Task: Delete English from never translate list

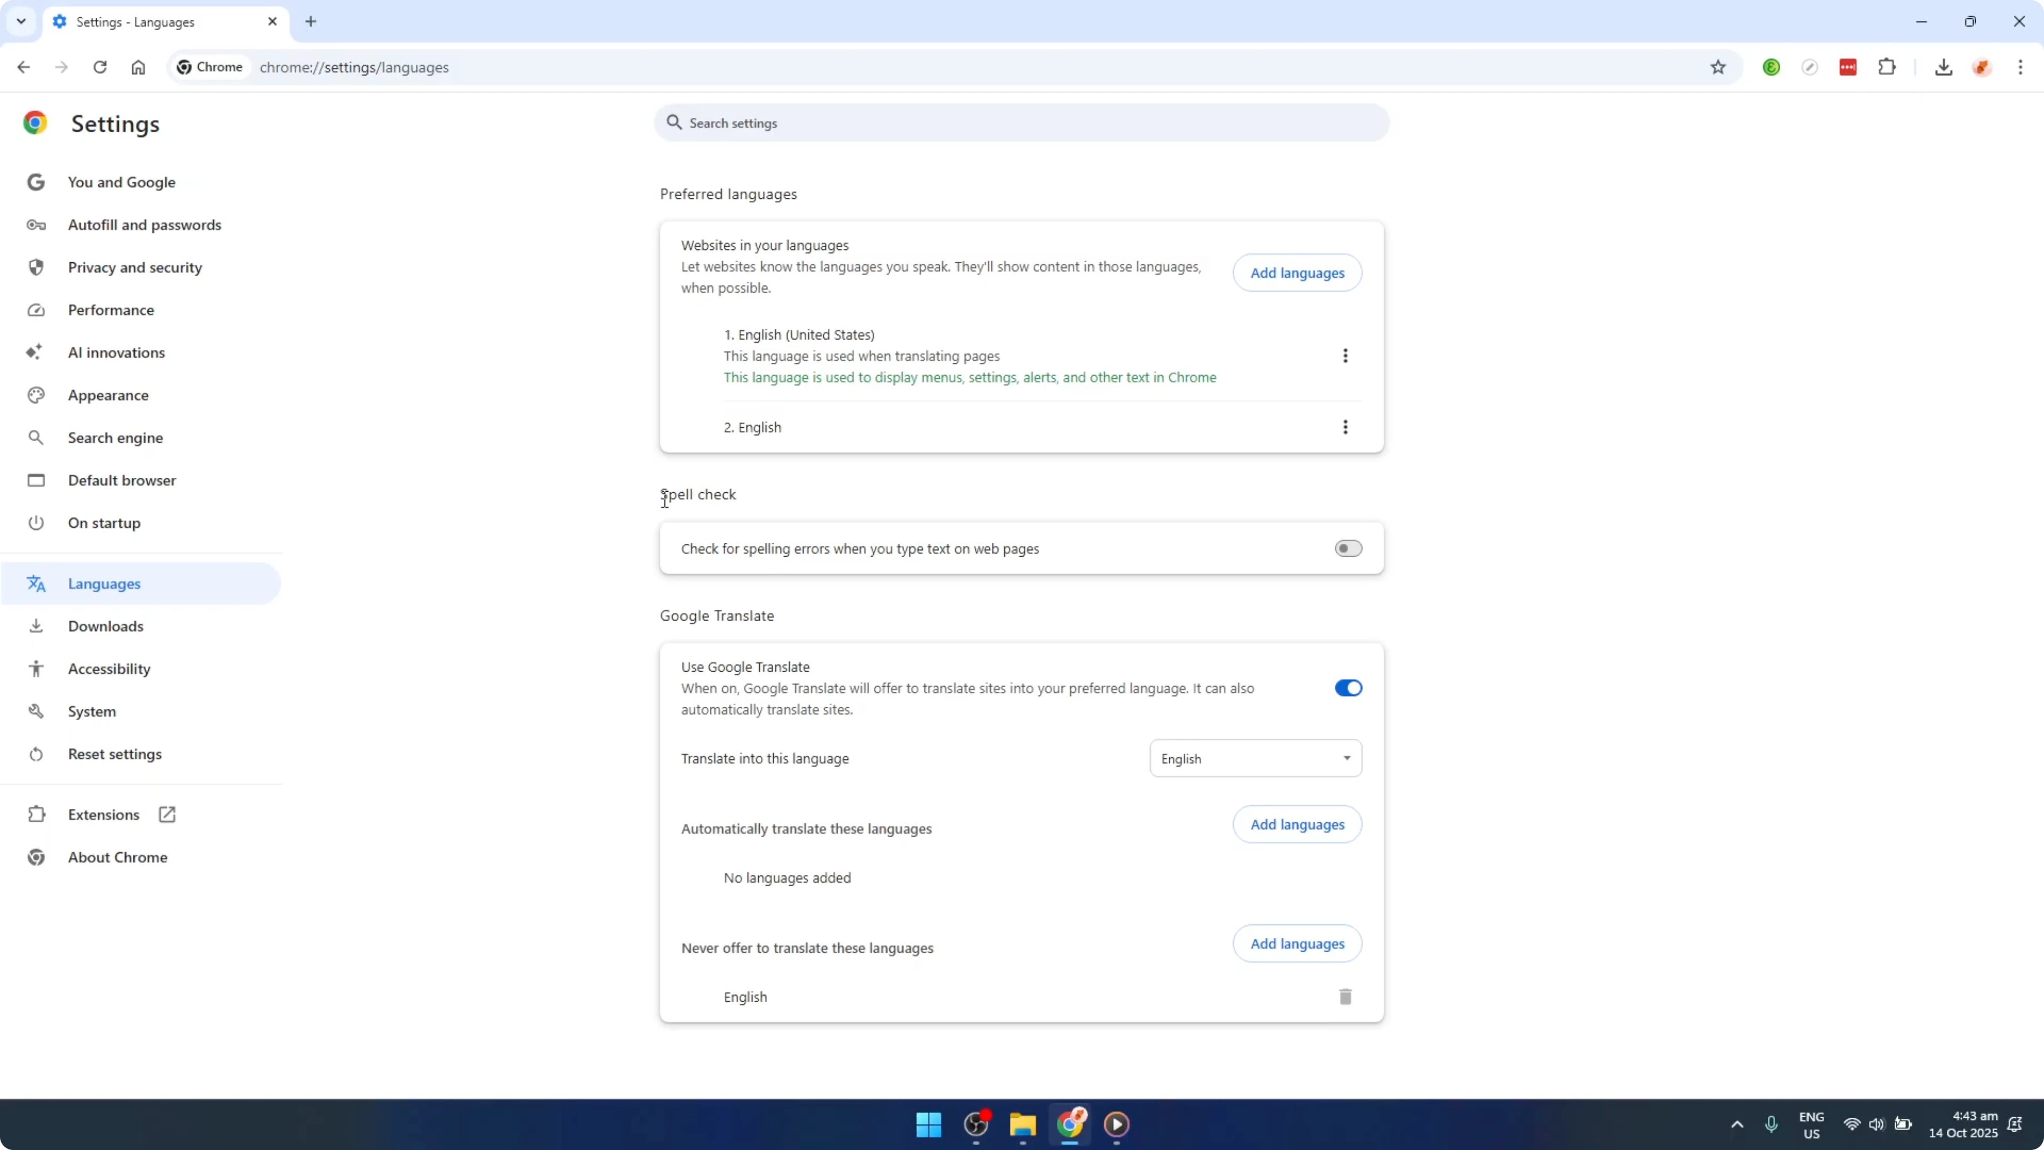Action: coord(1345,997)
